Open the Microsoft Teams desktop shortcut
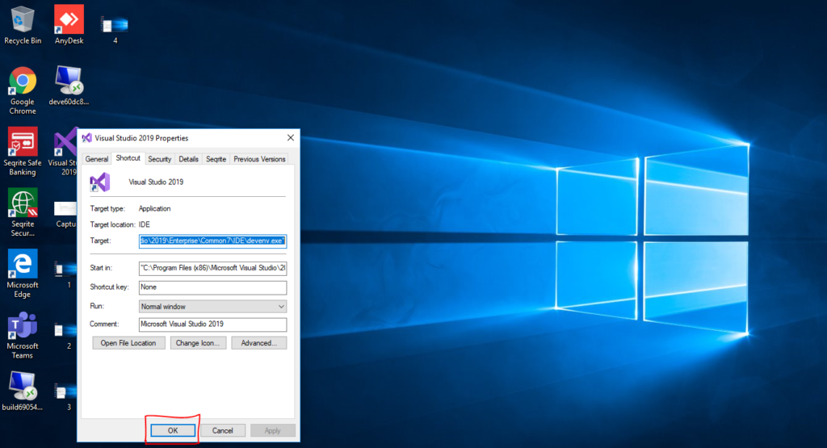Image resolution: width=827 pixels, height=448 pixels. tap(22, 335)
